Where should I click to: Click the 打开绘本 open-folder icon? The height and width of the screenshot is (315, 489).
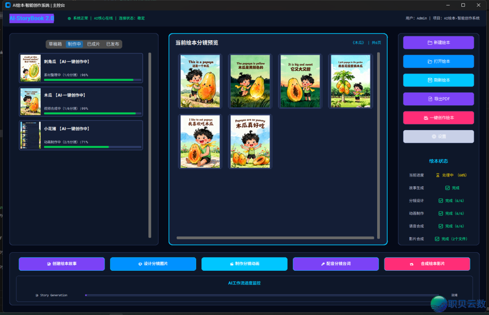pos(430,61)
